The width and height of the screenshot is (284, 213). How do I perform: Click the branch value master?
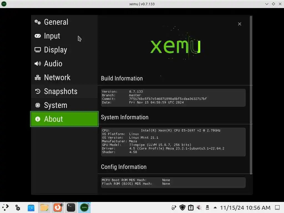pos(135,95)
